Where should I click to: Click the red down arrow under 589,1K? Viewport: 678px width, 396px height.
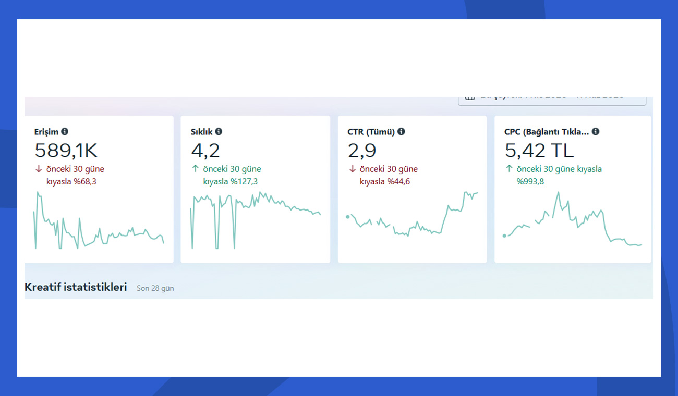(x=39, y=169)
